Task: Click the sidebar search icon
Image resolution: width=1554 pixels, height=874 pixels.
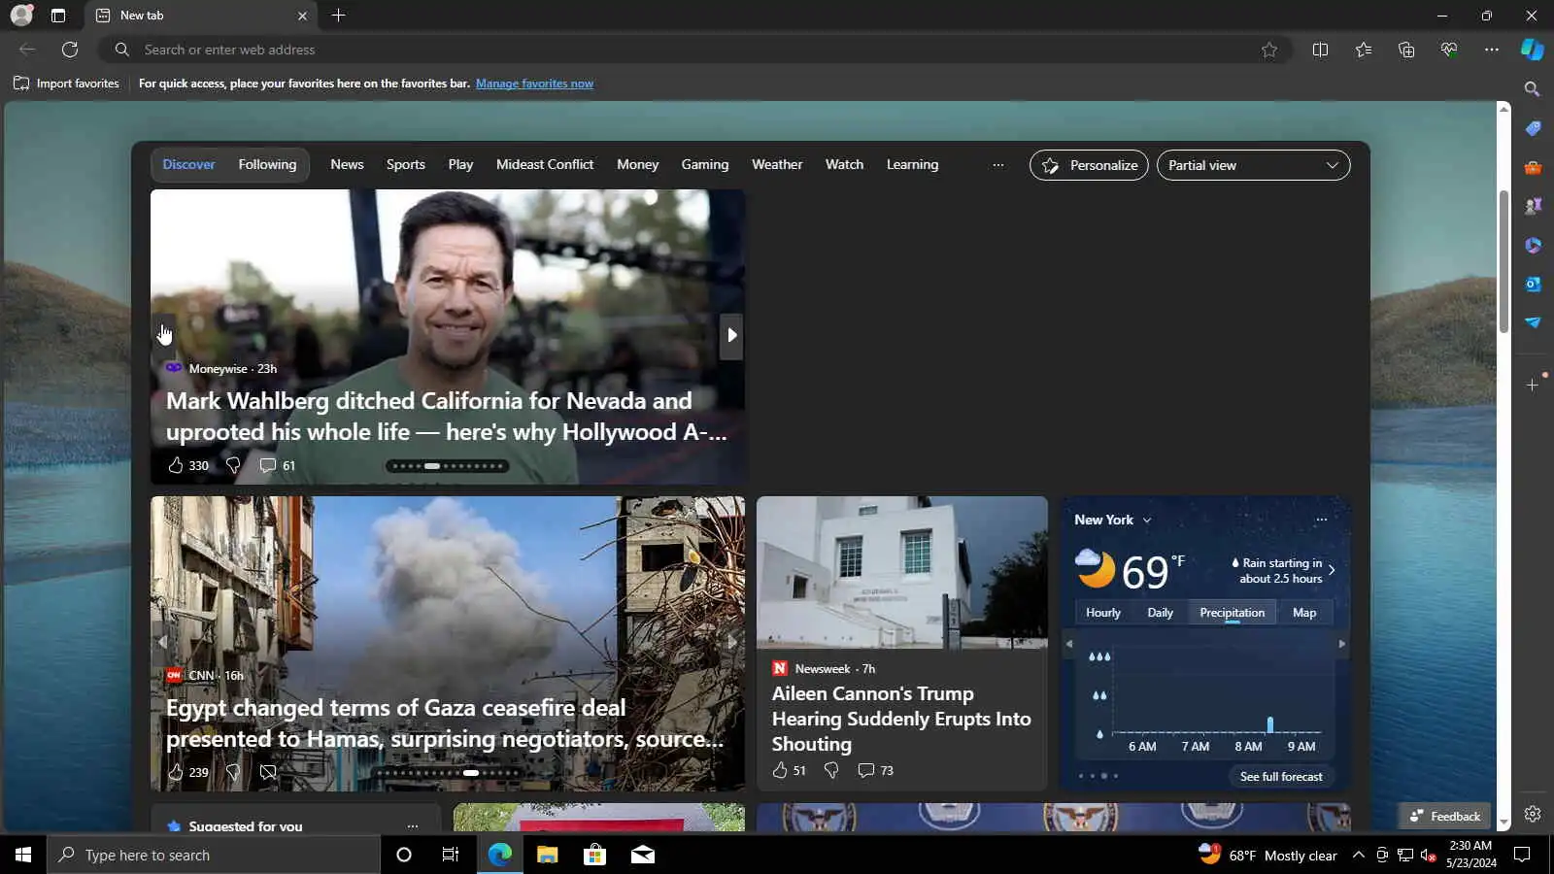Action: tap(1533, 89)
